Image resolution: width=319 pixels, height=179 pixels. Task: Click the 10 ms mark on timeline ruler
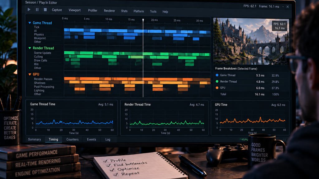pos(109,19)
